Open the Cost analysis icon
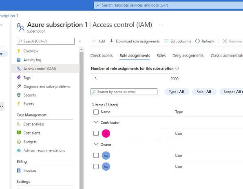The width and height of the screenshot is (243, 189). (19, 124)
